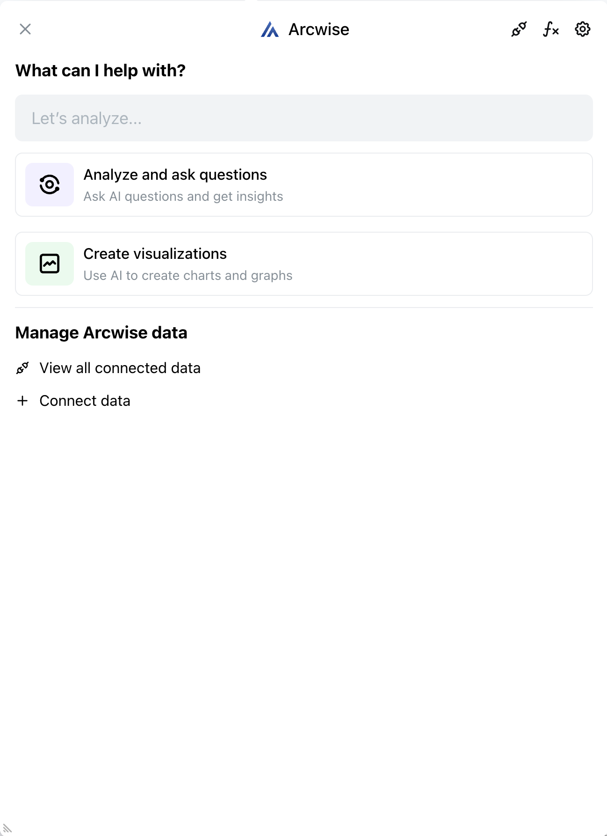The height and width of the screenshot is (836, 607).
Task: Click the "Use AI to create charts and graphs" subtitle
Action: coord(188,276)
